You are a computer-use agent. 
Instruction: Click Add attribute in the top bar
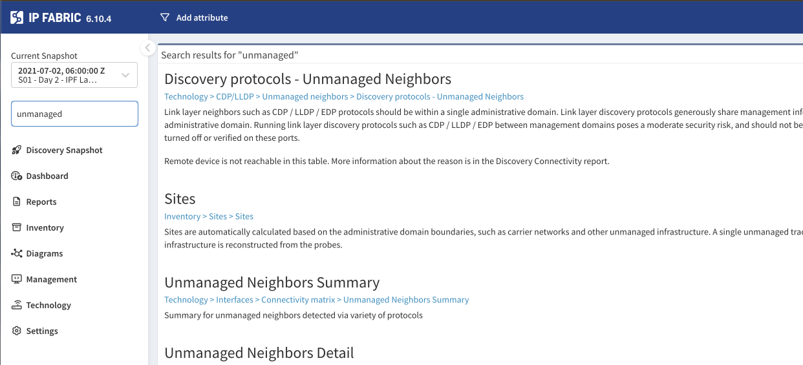coord(202,17)
